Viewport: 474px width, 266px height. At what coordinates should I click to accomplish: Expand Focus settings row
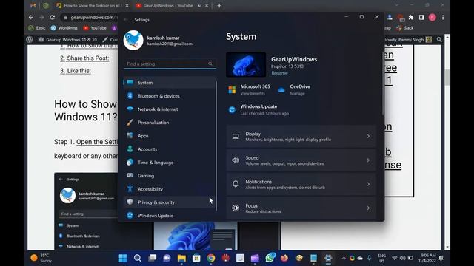301,208
